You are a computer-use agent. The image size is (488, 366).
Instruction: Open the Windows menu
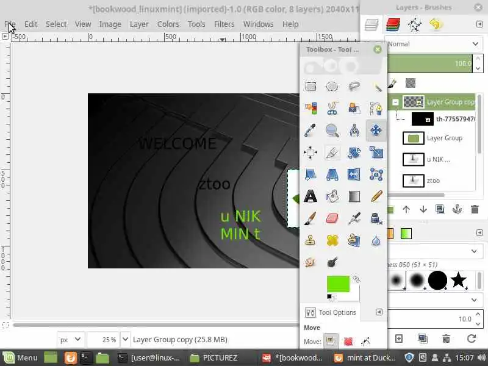(258, 24)
